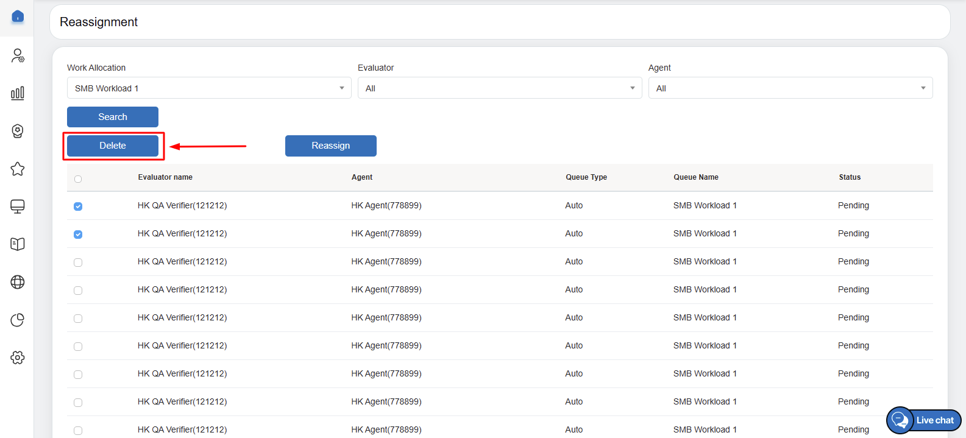Viewport: 966px width, 438px height.
Task: Uncheck the first row's checkbox
Action: pyautogui.click(x=78, y=207)
